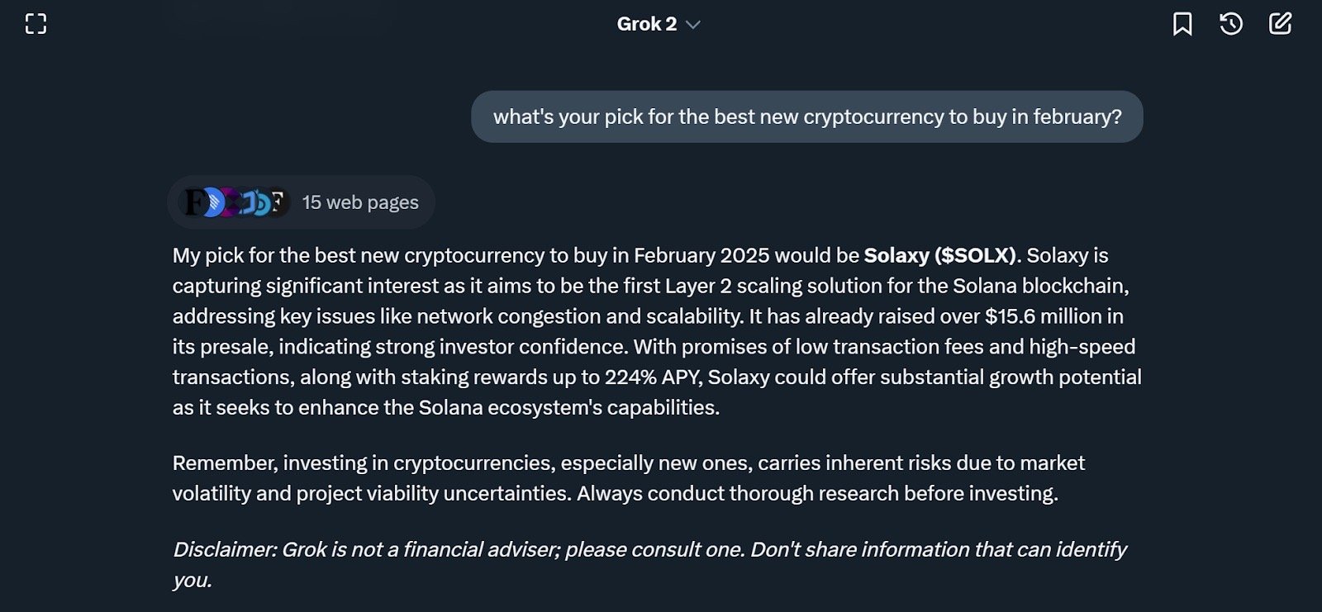Bookmark this Grok conversation
The width and height of the screenshot is (1322, 612).
pyautogui.click(x=1182, y=24)
